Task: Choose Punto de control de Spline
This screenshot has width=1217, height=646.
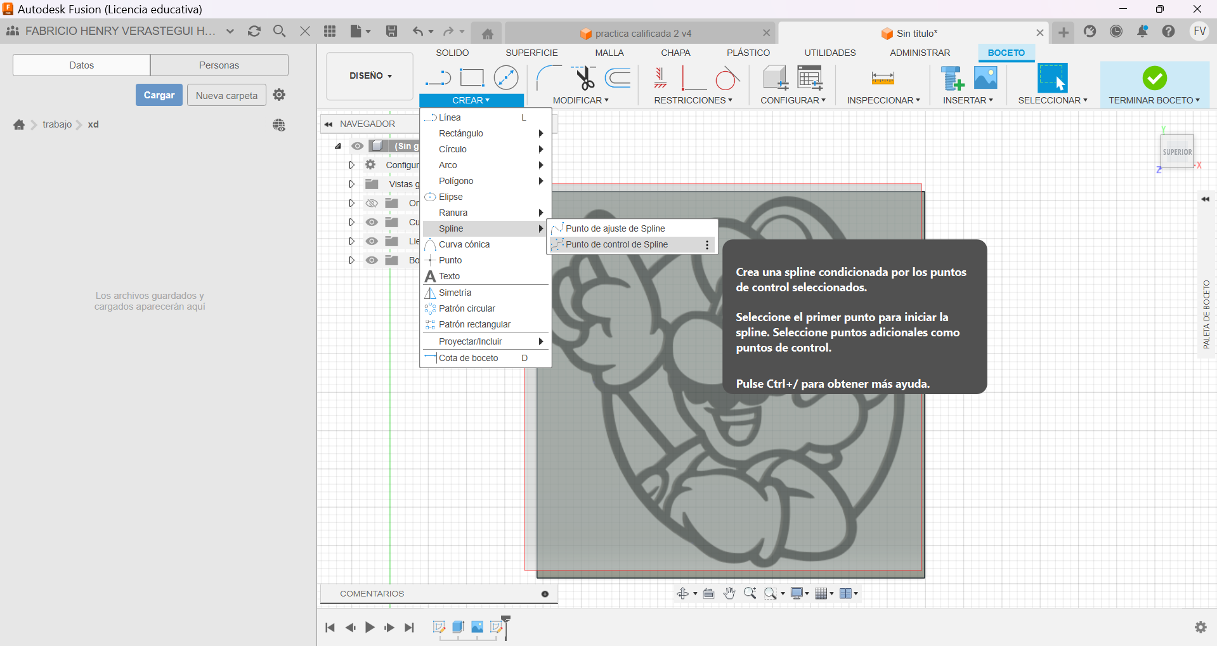Action: pos(632,244)
